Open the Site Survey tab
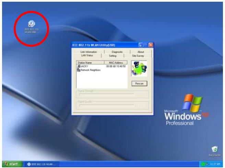Image resolution: width=225 pixels, height=168 pixels. pyautogui.click(x=138, y=56)
